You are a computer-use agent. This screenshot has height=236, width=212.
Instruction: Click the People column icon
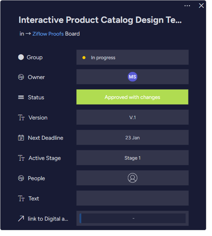pos(21,178)
